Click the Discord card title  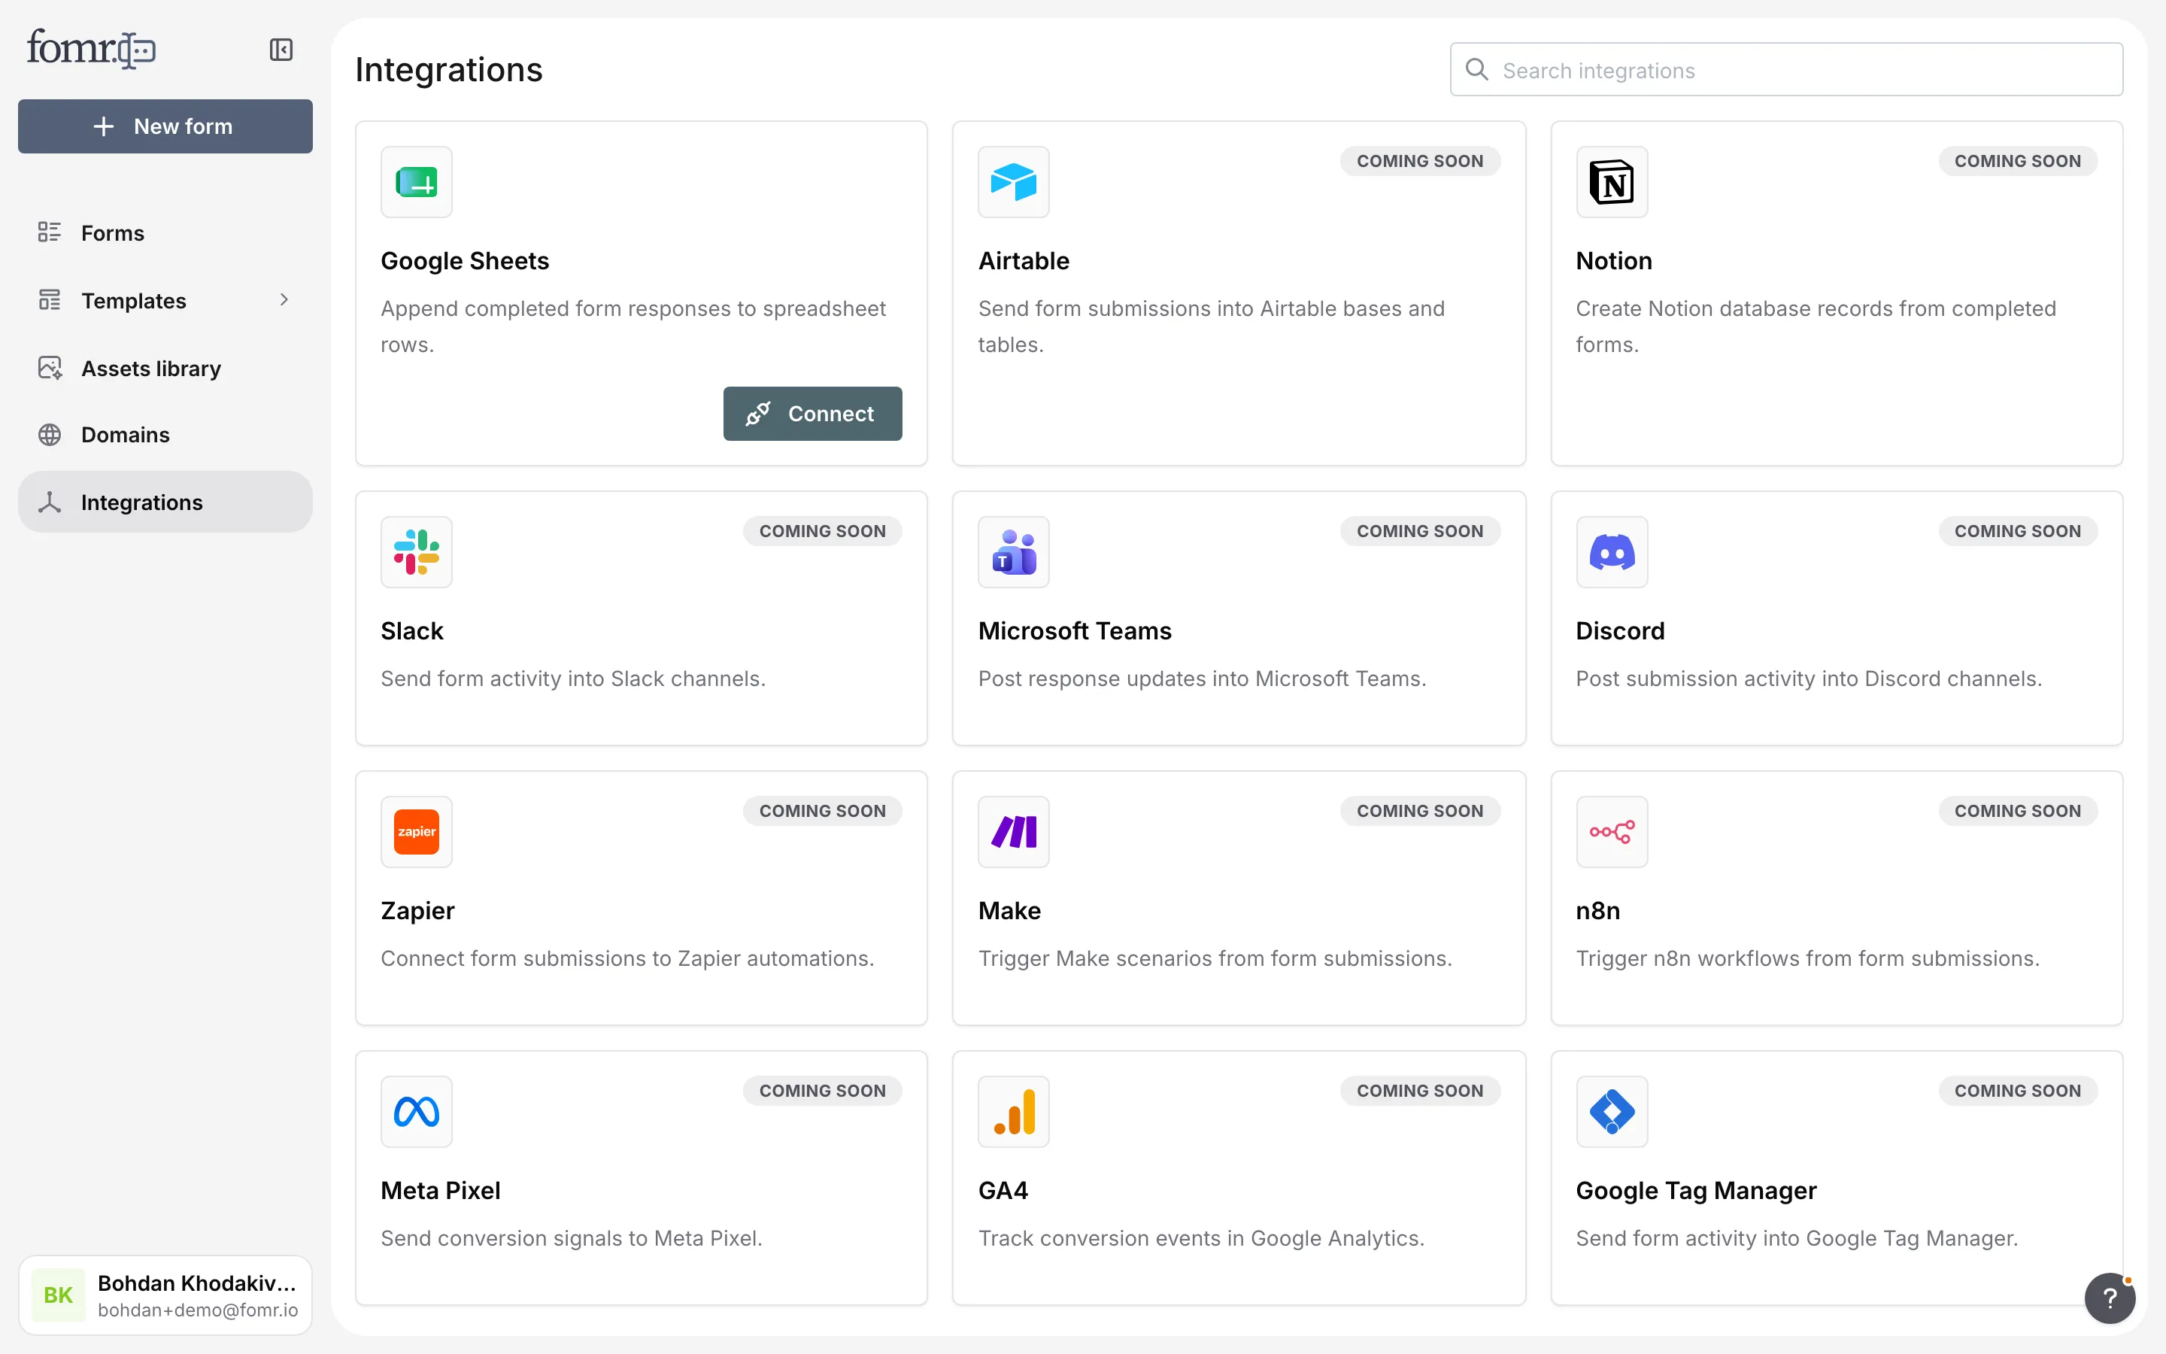click(x=1620, y=630)
